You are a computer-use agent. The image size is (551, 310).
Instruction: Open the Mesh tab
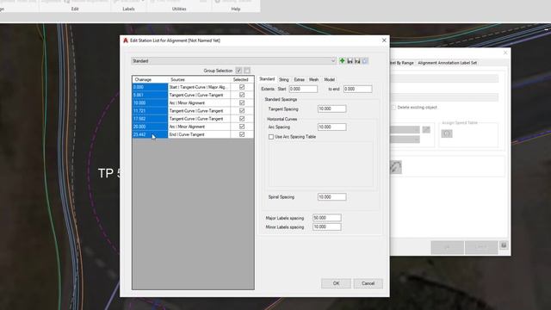tap(313, 80)
